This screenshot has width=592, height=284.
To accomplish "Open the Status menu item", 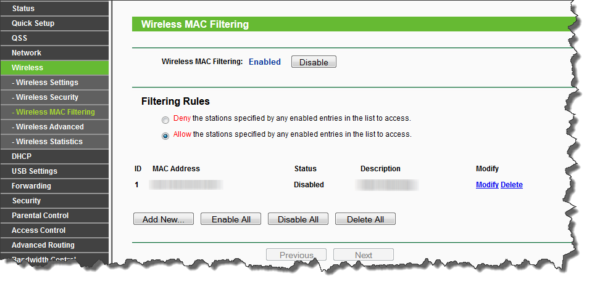I will 23,9.
